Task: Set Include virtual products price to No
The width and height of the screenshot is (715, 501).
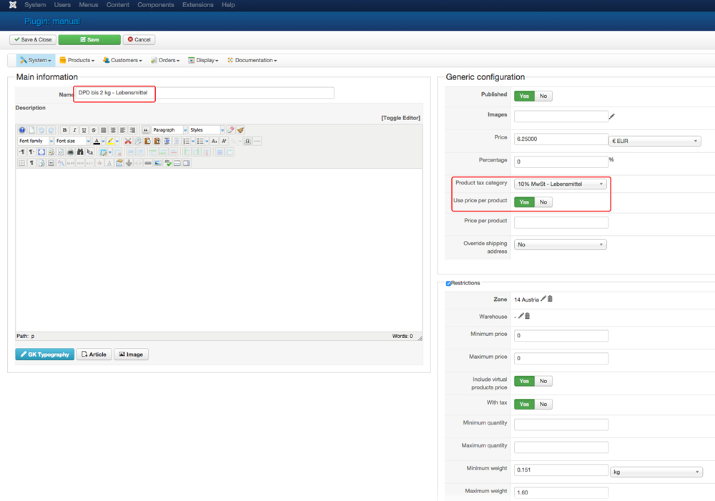Action: click(543, 381)
